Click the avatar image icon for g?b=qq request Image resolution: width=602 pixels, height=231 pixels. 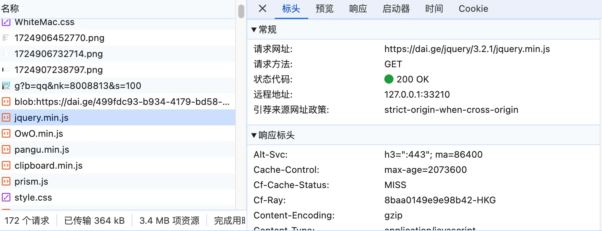click(x=6, y=86)
